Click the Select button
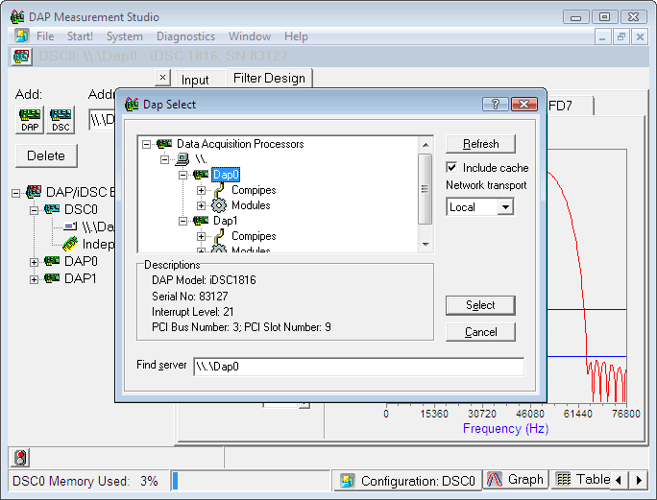 pos(480,305)
